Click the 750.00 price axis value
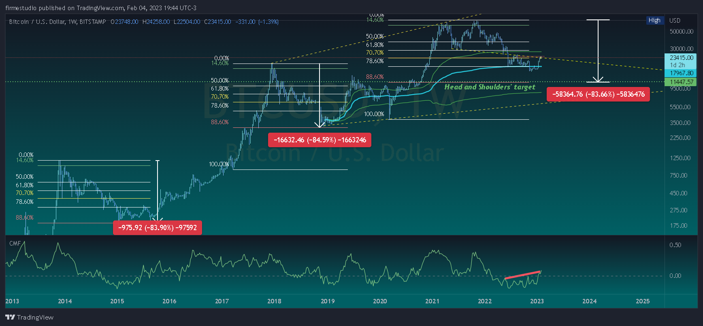Viewport: 703px width, 326px height. [679, 175]
